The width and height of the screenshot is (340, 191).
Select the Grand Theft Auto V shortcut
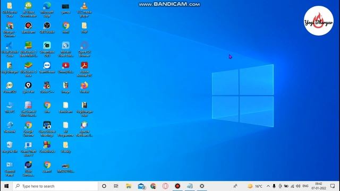coord(28,149)
